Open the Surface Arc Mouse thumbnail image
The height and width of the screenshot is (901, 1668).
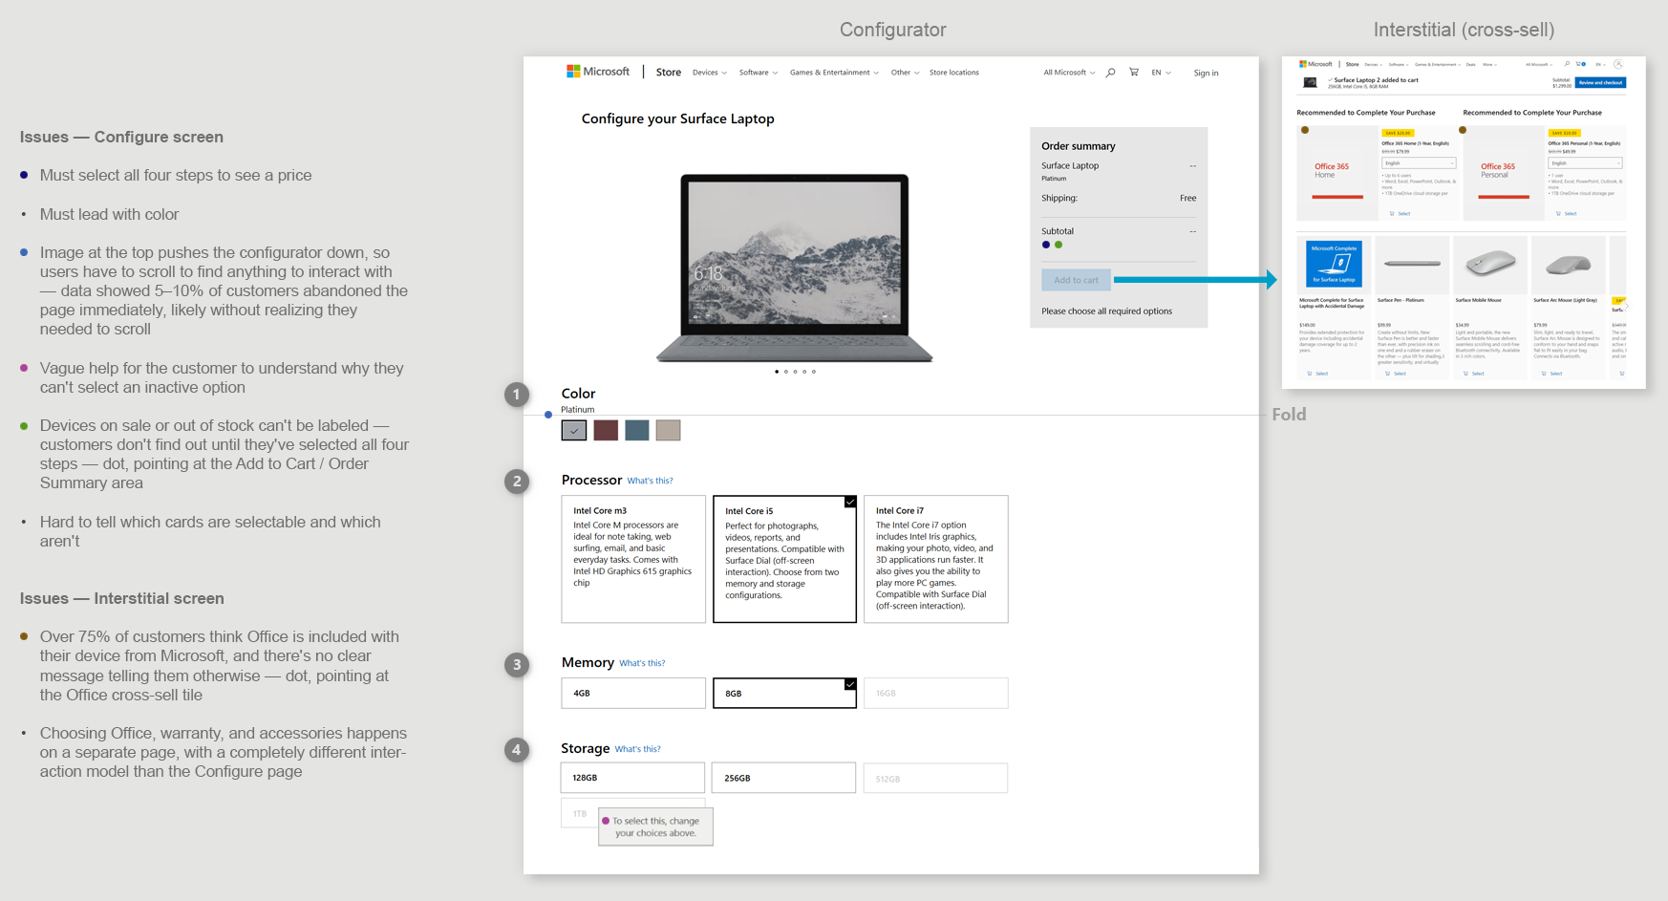(1569, 264)
